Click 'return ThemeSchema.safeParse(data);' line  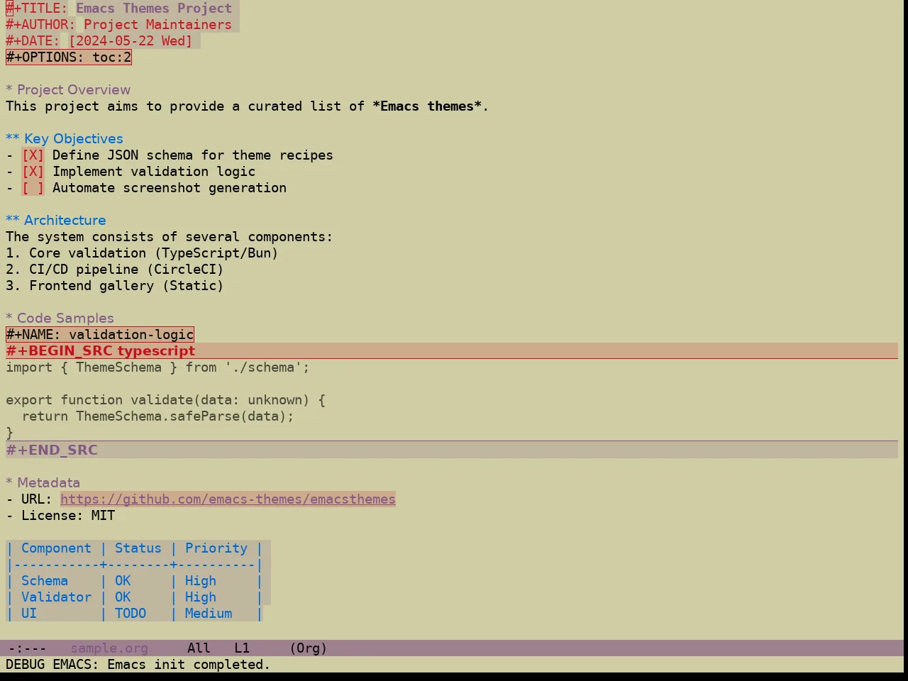[157, 416]
